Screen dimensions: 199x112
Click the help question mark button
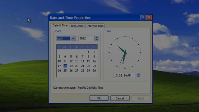143,17
